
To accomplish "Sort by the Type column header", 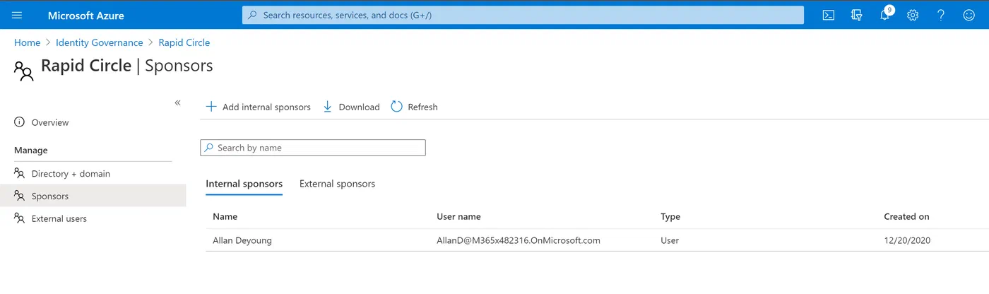I will coord(670,216).
